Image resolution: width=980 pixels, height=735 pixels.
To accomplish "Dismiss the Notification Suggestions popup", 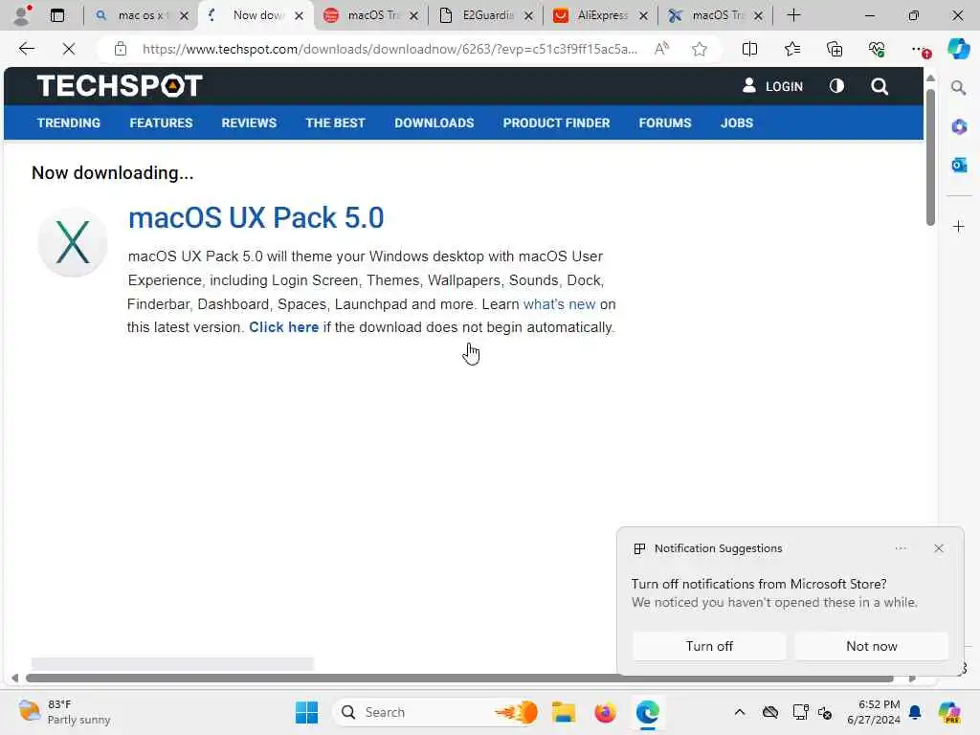I will coord(938,548).
